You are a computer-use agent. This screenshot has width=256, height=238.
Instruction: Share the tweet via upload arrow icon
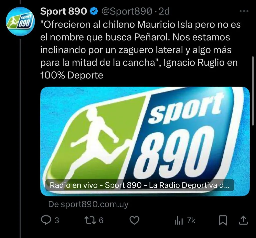click(x=243, y=220)
